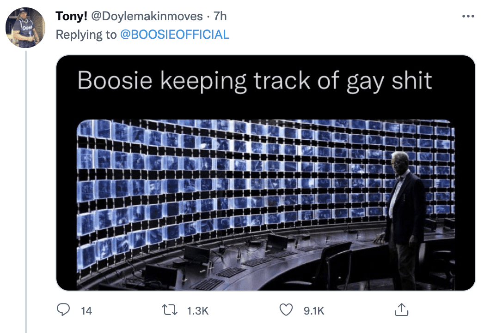
Task: Click the meme caption text about Boosie
Action: pos(255,81)
